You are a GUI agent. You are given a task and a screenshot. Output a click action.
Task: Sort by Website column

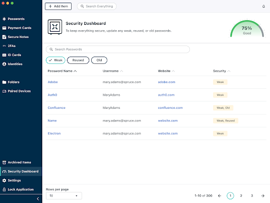coord(166,71)
